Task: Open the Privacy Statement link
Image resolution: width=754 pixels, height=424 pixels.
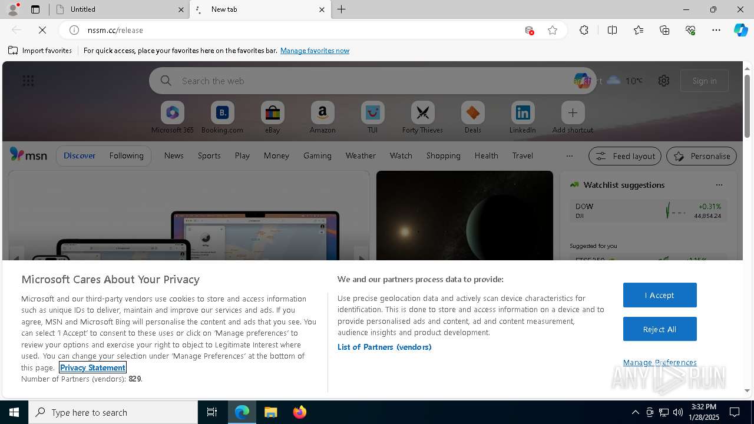Action: [x=92, y=367]
